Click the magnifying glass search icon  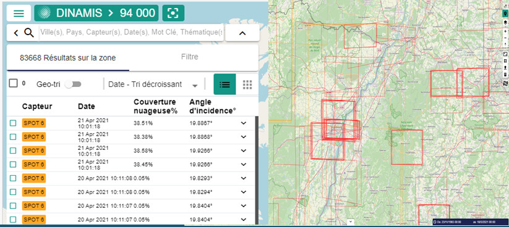[29, 32]
